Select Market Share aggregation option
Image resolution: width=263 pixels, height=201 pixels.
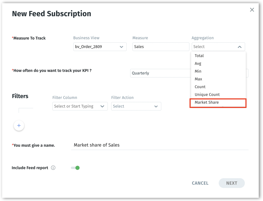click(x=207, y=102)
